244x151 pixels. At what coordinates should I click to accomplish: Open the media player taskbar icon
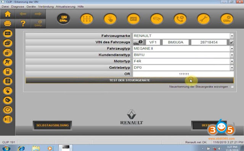[50, 148]
